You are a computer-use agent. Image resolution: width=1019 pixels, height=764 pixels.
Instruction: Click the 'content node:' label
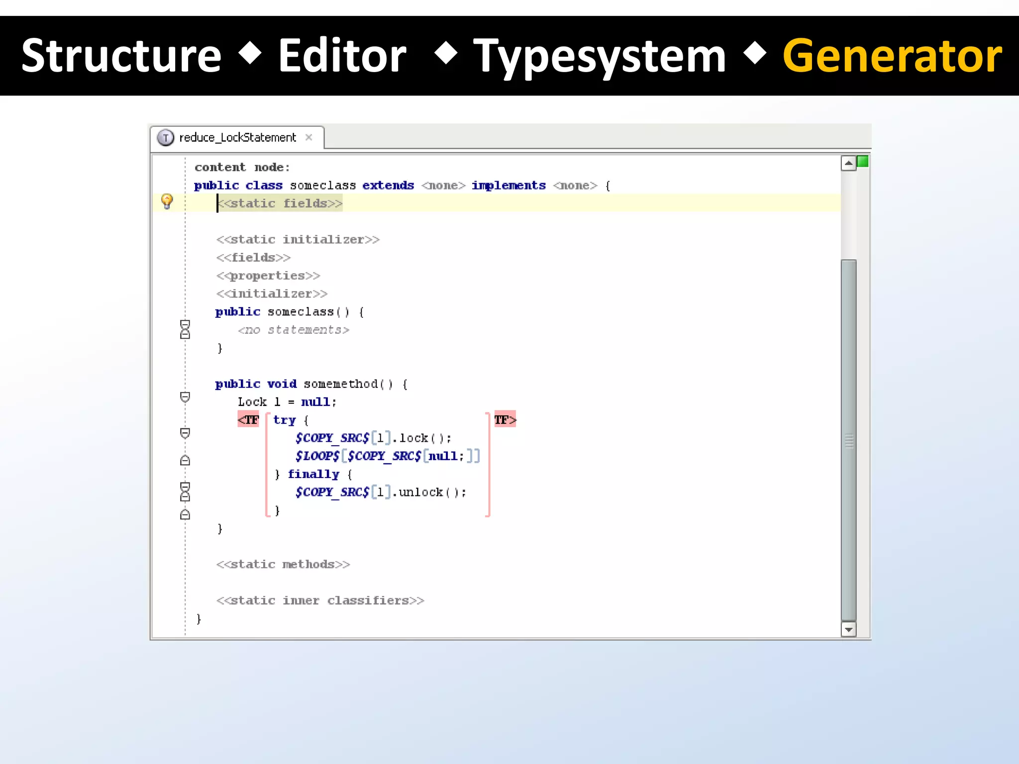(x=242, y=167)
